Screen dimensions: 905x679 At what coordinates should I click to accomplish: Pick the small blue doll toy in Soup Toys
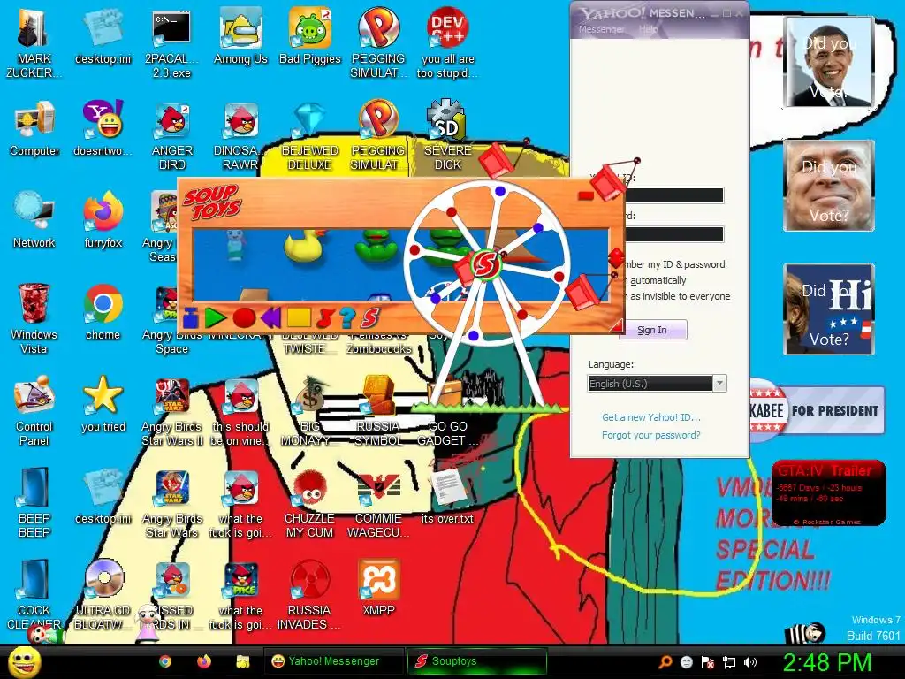[235, 246]
